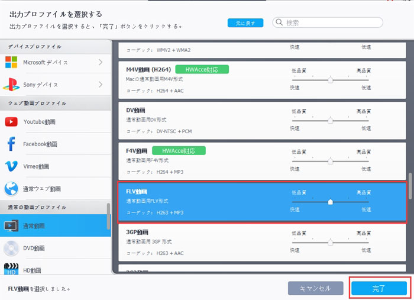Viewport: 414px width, 300px height.
Task: Click the 通常ウェブ動画 globe icon
Action: 11,189
